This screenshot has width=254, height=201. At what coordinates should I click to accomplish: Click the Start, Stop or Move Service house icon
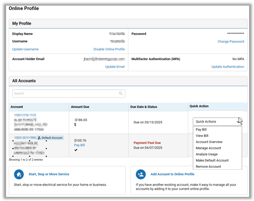[19, 174]
